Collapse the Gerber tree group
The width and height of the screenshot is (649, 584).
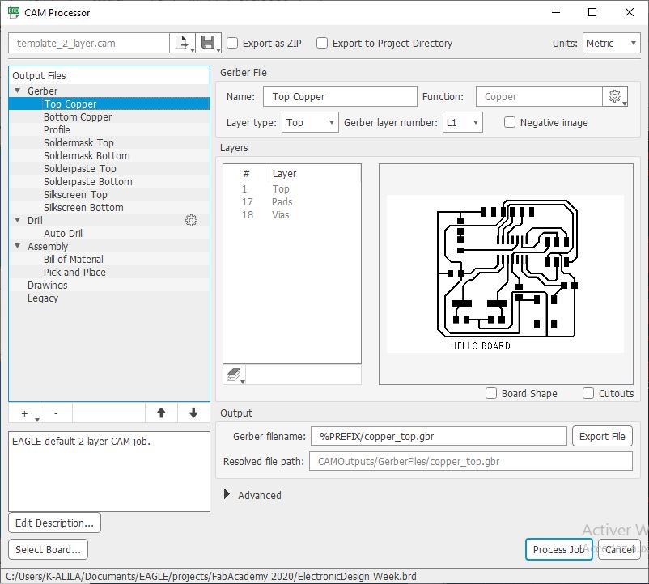click(x=18, y=91)
